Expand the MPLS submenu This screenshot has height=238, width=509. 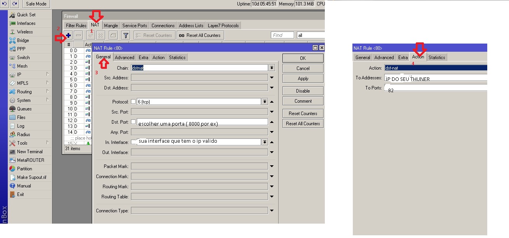(30, 83)
